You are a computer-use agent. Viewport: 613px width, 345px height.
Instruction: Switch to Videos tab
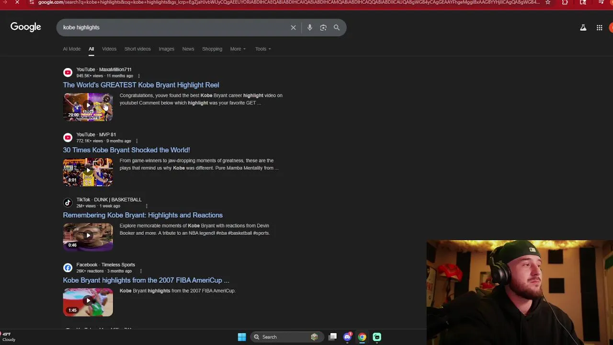pyautogui.click(x=109, y=49)
